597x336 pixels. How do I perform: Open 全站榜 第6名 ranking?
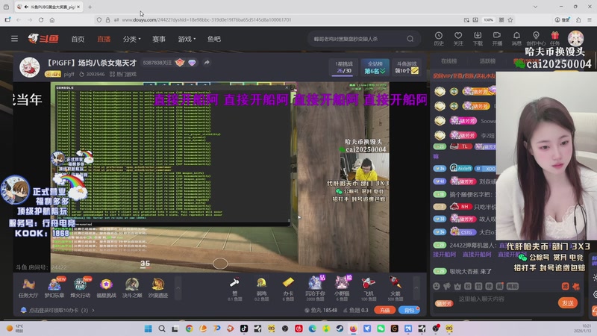coord(375,67)
